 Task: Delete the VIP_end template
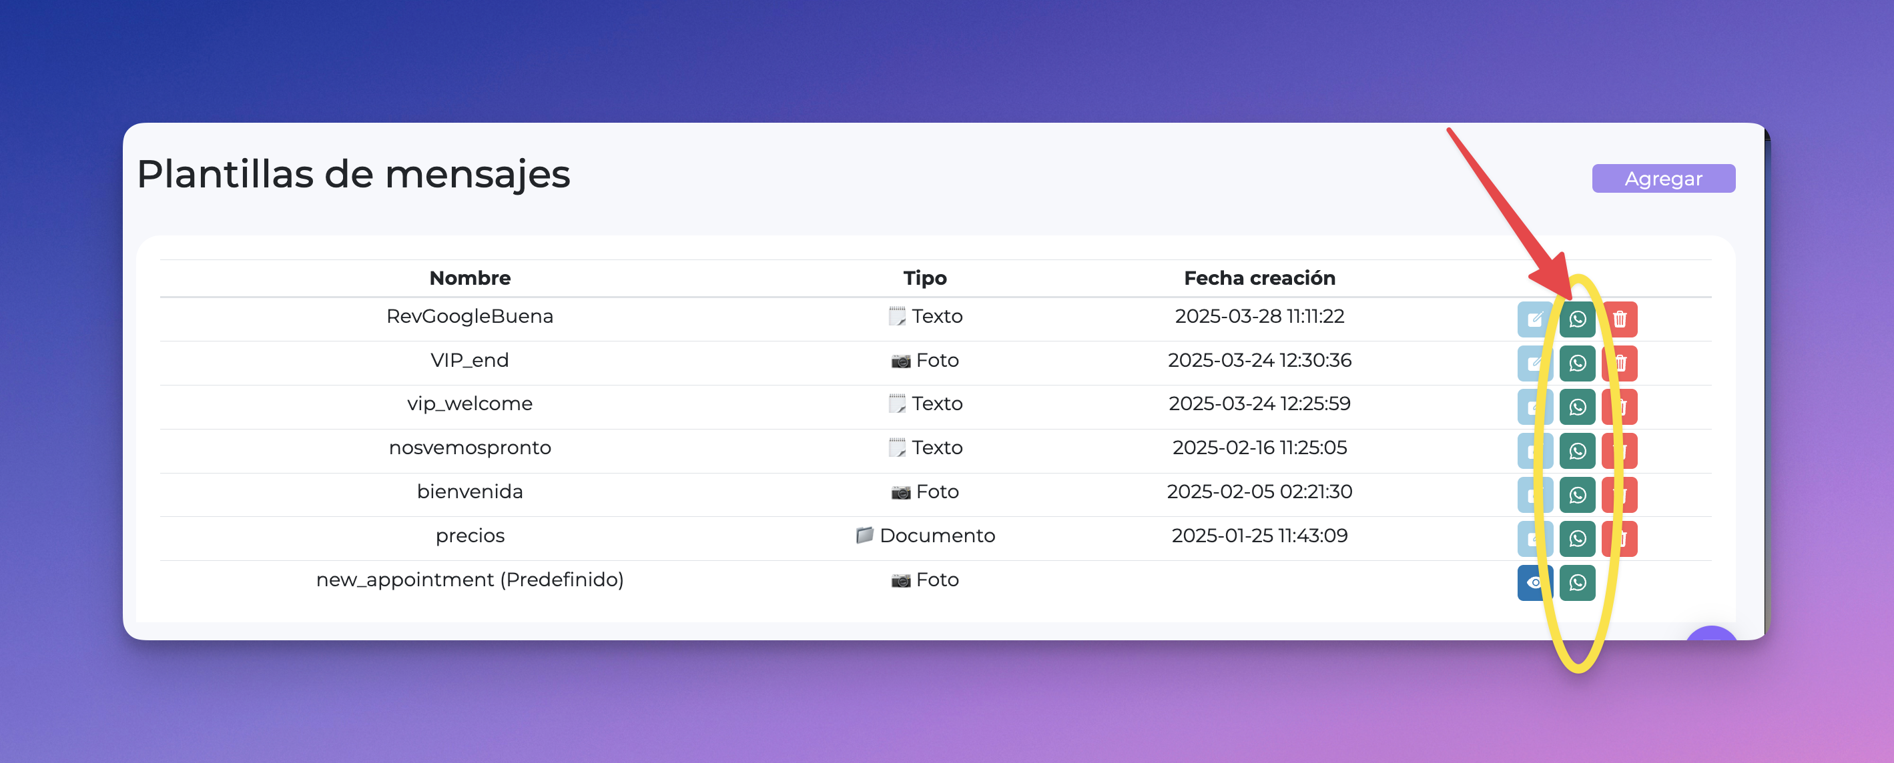pos(1620,363)
